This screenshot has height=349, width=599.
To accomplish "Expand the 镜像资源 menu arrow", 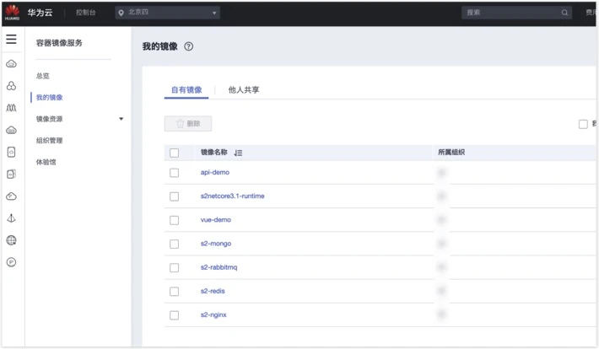I will click(x=121, y=119).
